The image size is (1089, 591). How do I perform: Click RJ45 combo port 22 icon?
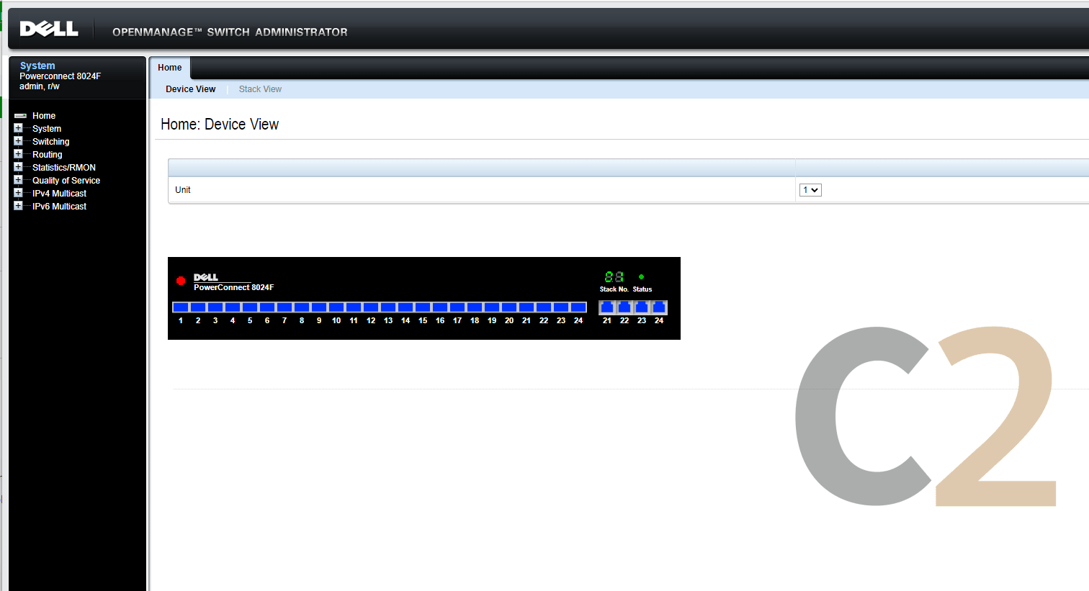(624, 307)
